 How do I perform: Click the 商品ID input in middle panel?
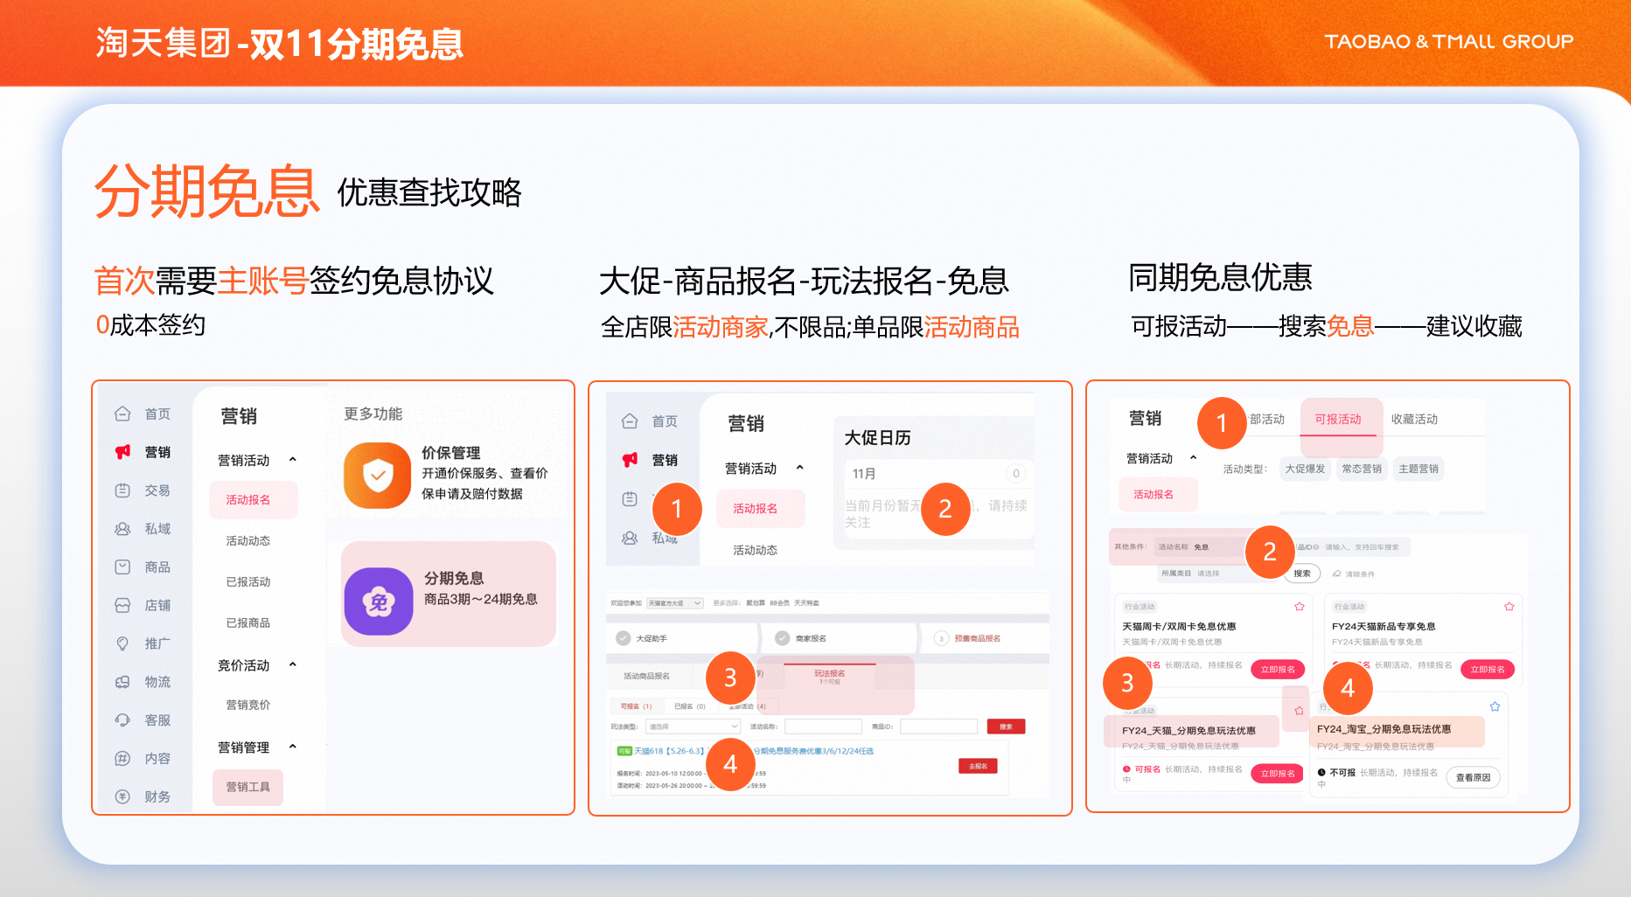coord(938,727)
